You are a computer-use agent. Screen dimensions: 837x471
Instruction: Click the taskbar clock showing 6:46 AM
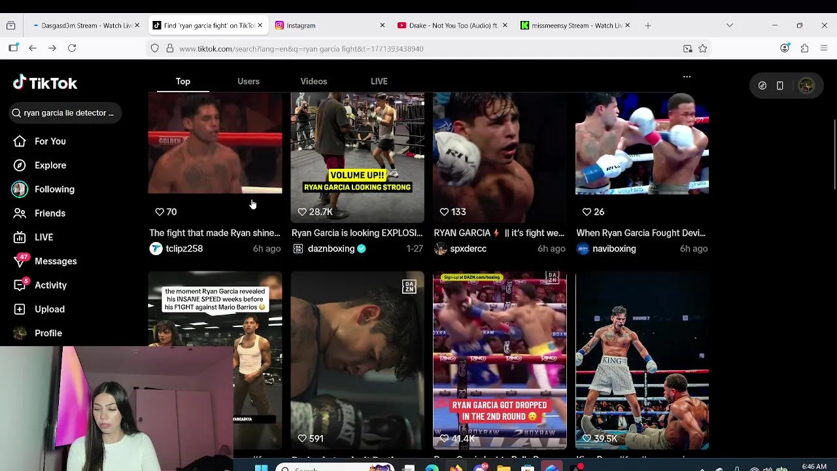coord(813,466)
